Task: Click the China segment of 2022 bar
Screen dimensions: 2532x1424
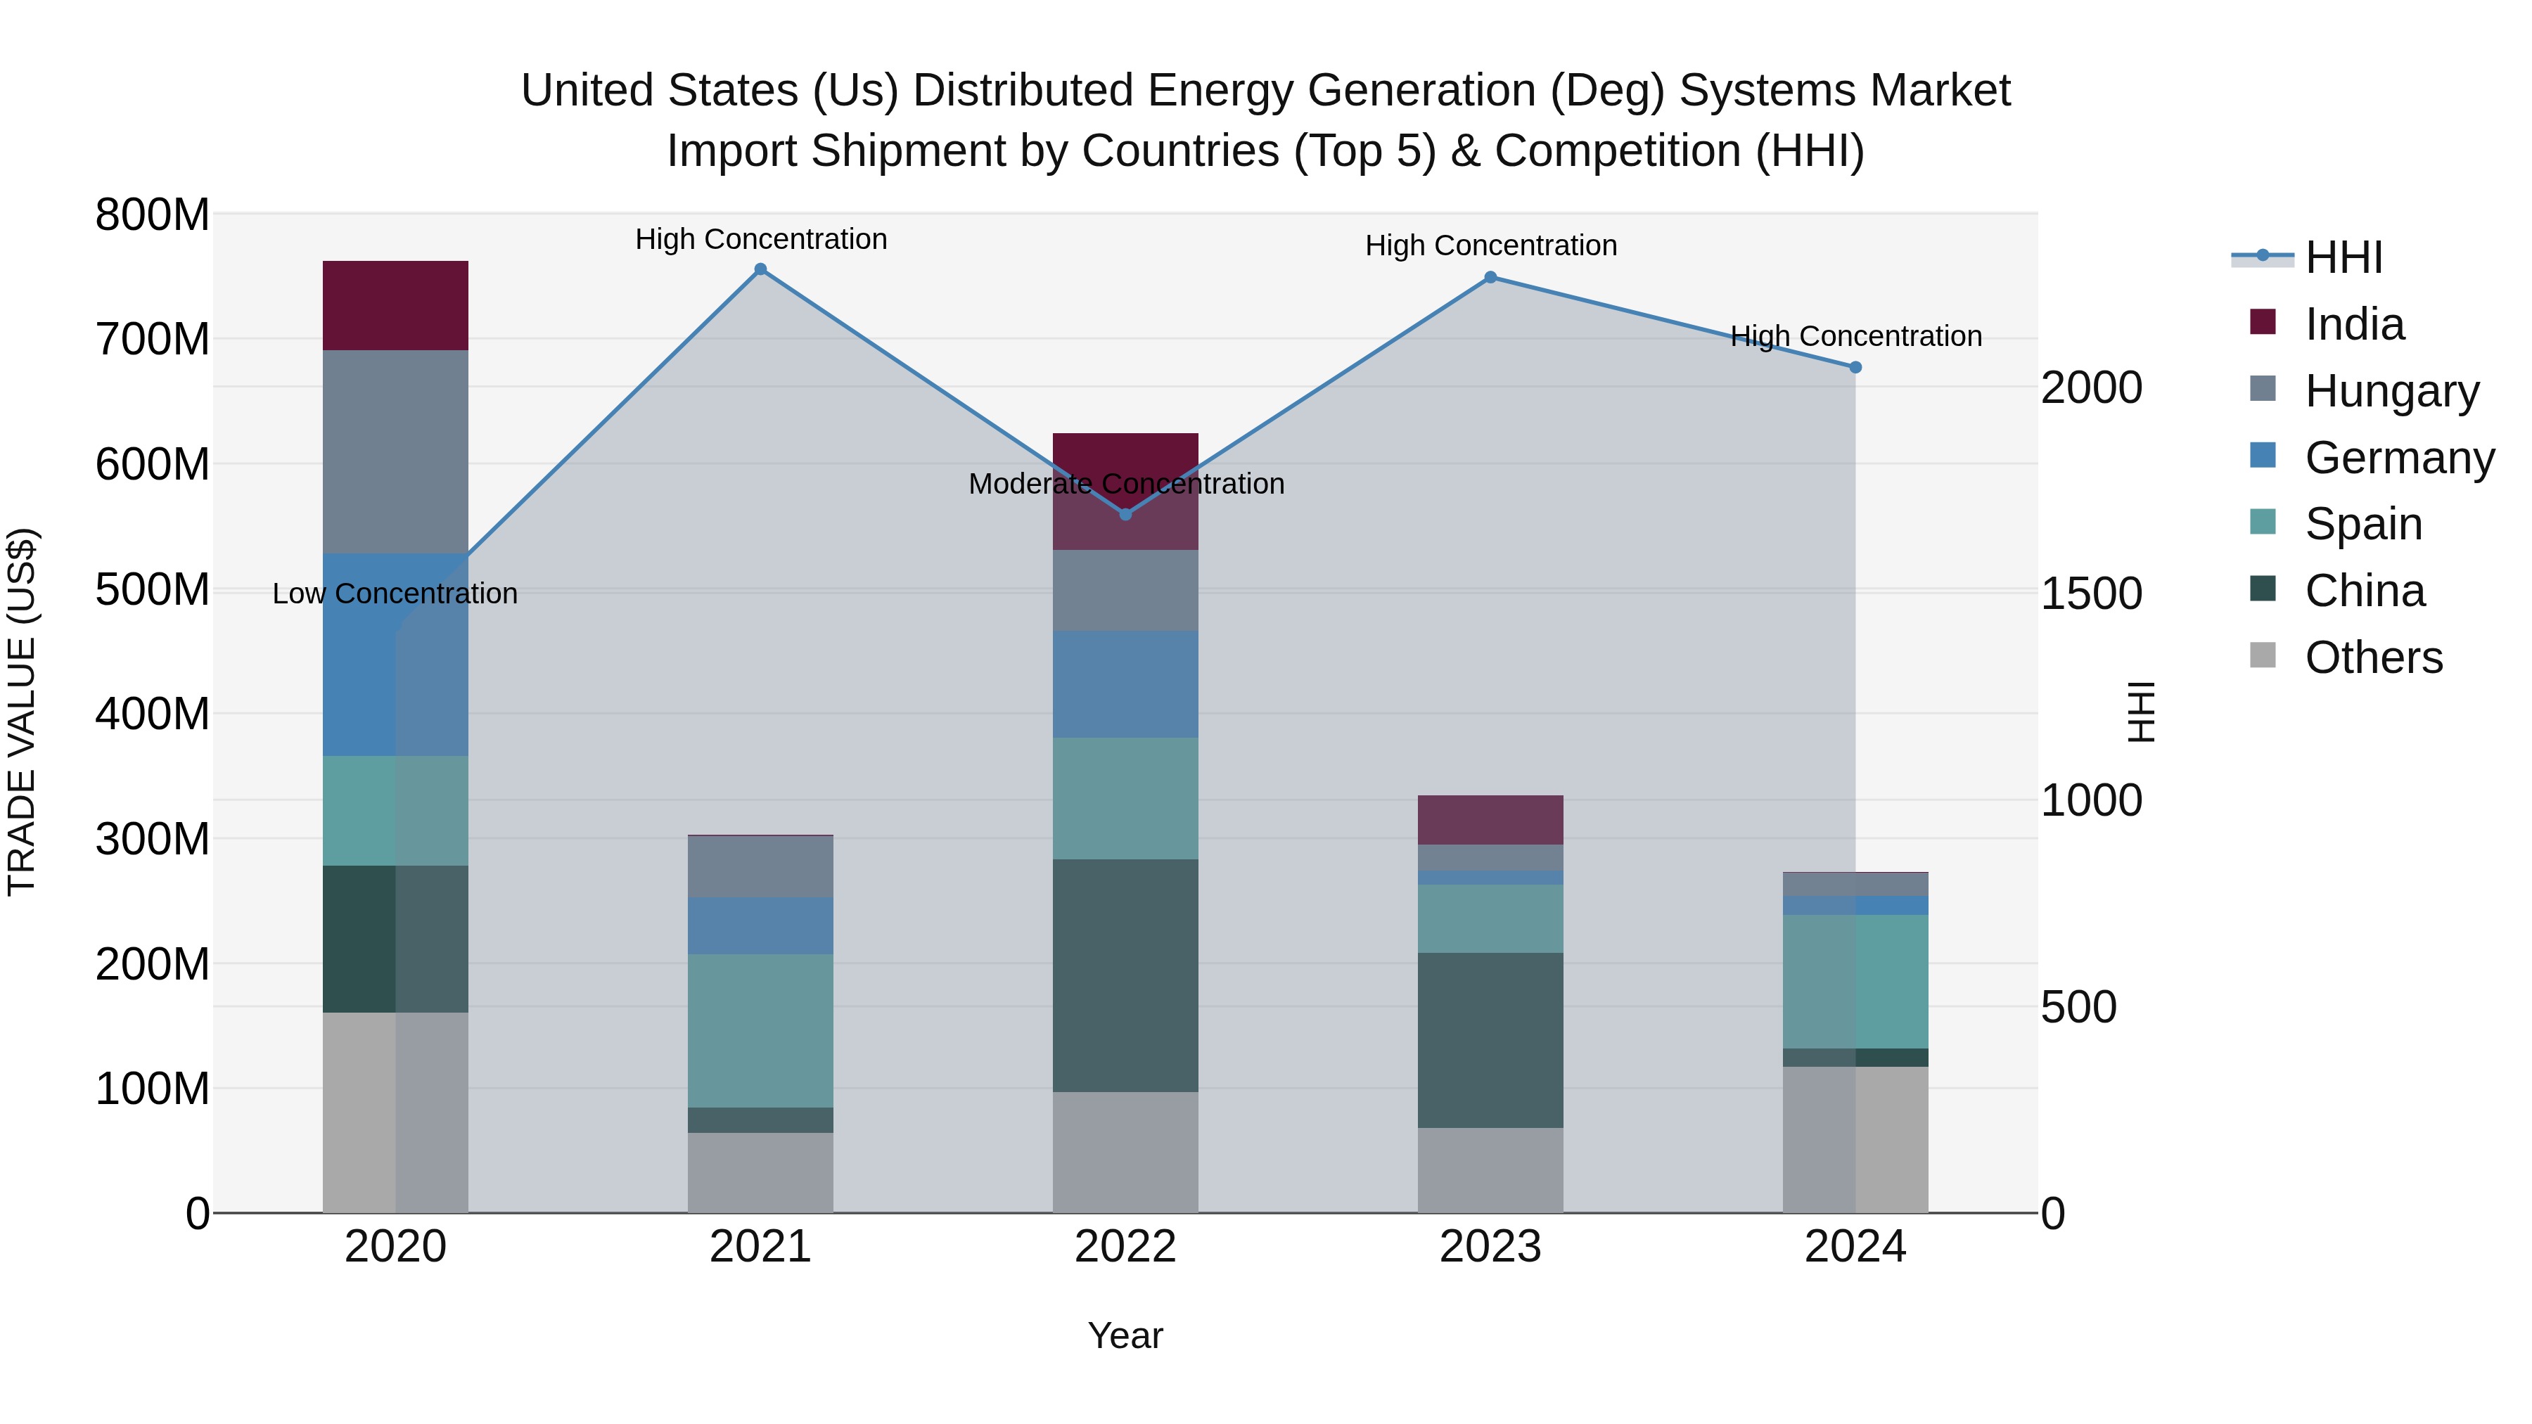Action: (x=1125, y=976)
